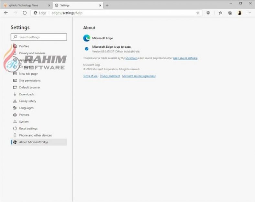Open tracking prevention shield icon

pyautogui.click(x=208, y=13)
